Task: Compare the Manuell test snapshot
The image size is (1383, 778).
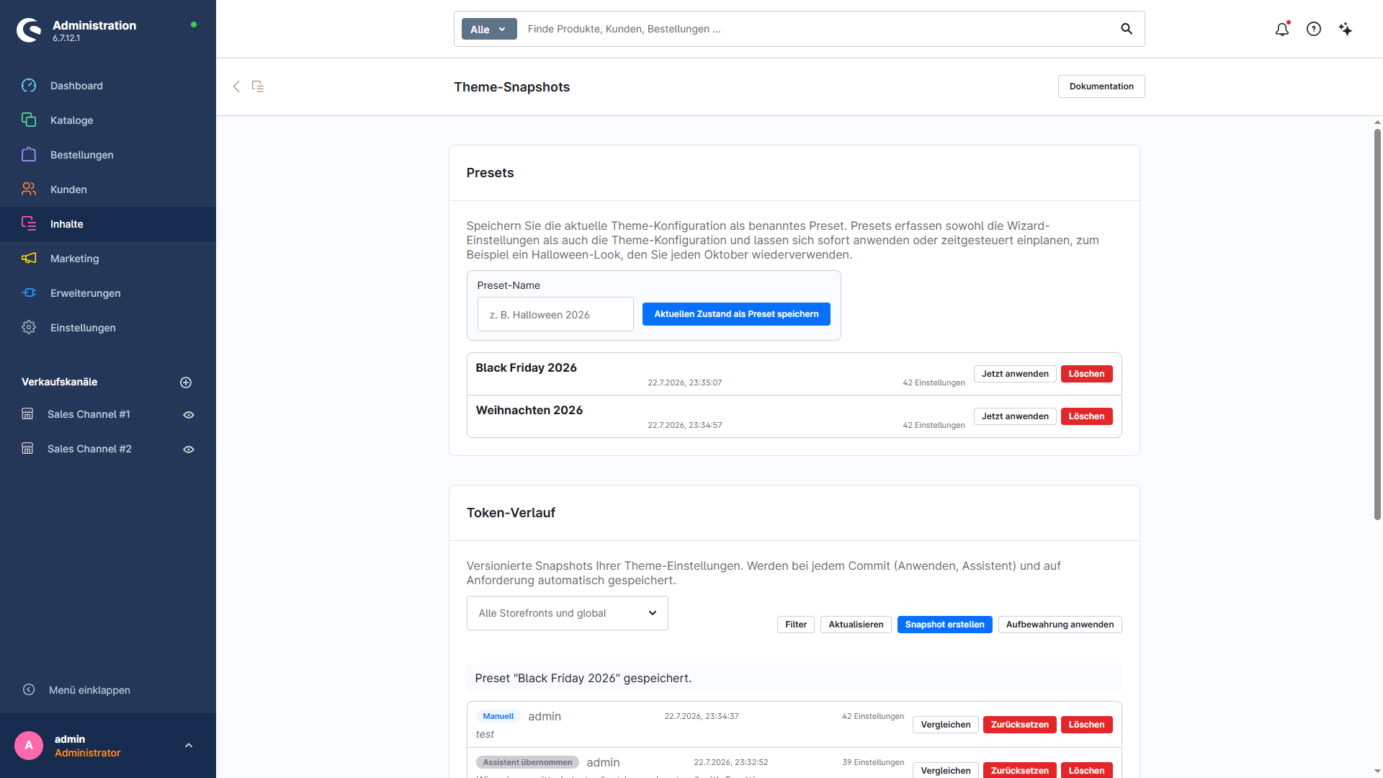Action: tap(945, 725)
